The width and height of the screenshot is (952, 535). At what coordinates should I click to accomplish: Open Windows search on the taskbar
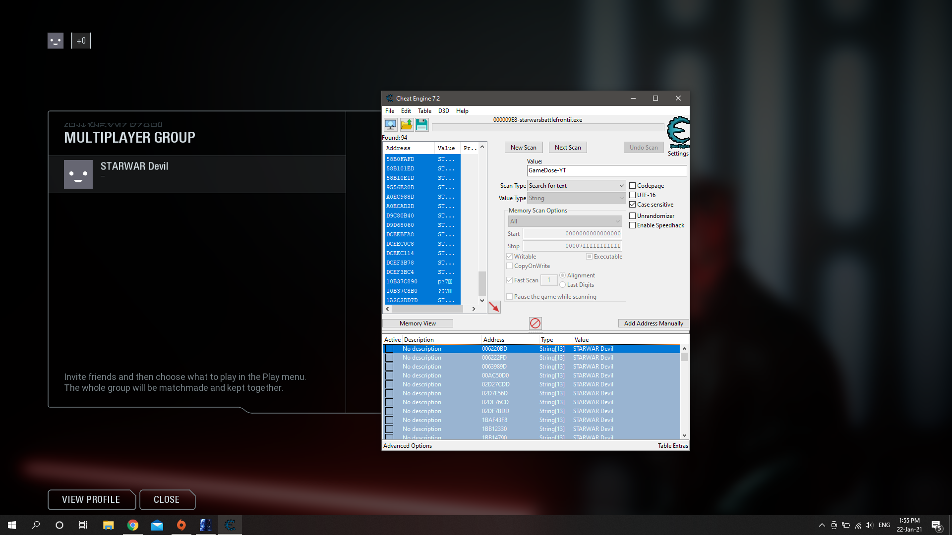pos(36,525)
